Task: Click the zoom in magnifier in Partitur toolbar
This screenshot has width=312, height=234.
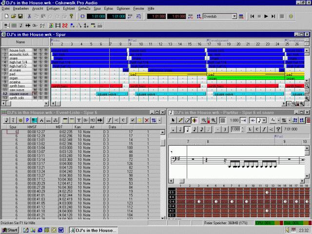Action: [214, 120]
